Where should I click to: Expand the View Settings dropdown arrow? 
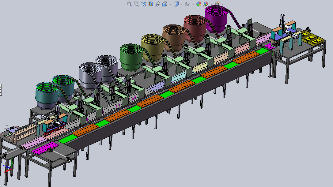(x=223, y=4)
